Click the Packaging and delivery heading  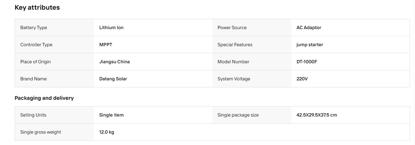click(44, 98)
